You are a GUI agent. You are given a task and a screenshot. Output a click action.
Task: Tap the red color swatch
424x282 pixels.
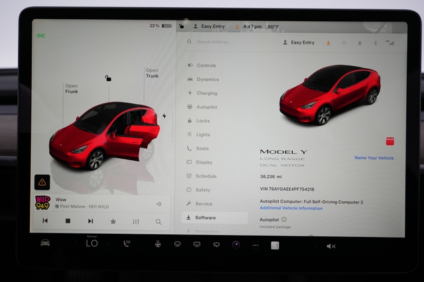[x=390, y=141]
